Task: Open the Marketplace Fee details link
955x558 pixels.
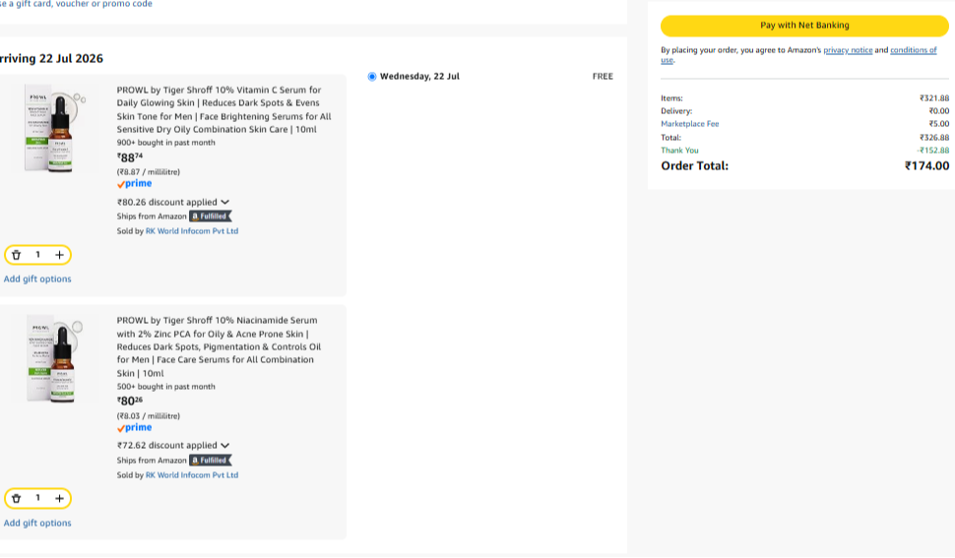Action: pyautogui.click(x=690, y=124)
